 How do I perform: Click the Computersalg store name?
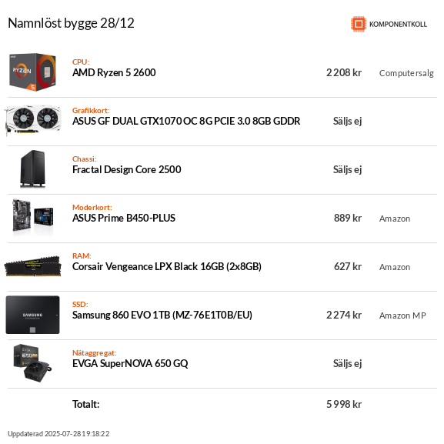point(406,73)
